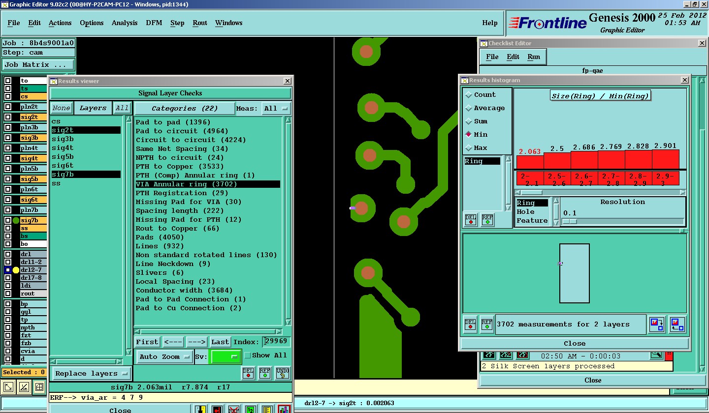Click the yellow and black profile icon
Image resolution: width=709 pixels, height=413 pixels.
[200, 410]
